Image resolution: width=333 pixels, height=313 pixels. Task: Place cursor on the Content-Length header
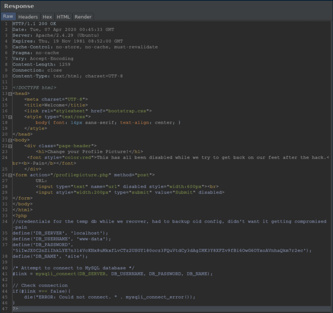[41, 64]
